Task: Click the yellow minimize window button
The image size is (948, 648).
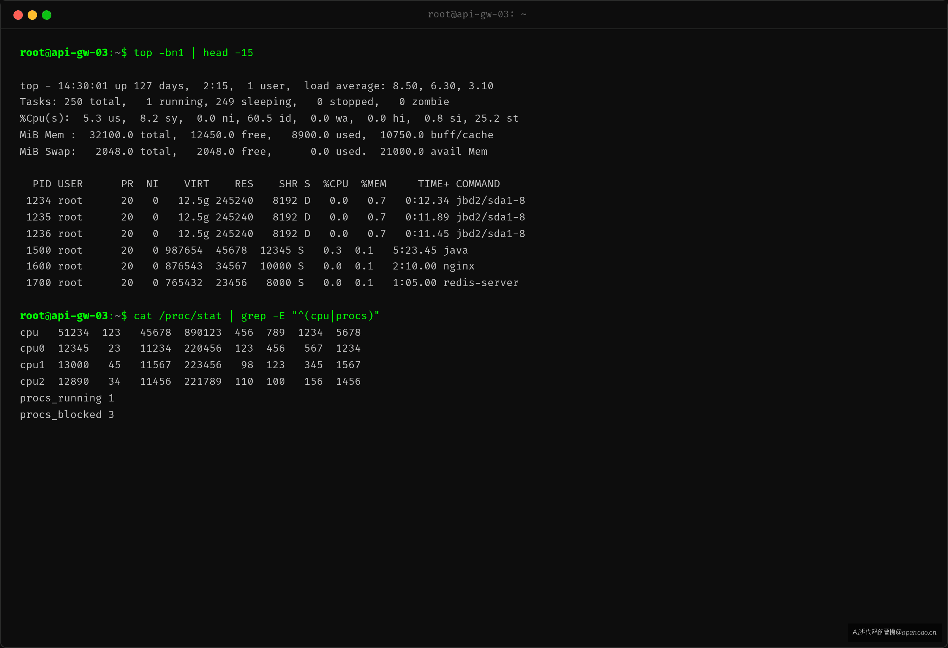Action: tap(32, 15)
